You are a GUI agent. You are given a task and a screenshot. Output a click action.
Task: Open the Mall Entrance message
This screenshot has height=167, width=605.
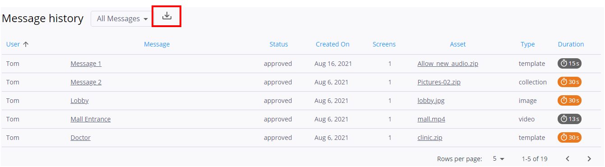[90, 119]
